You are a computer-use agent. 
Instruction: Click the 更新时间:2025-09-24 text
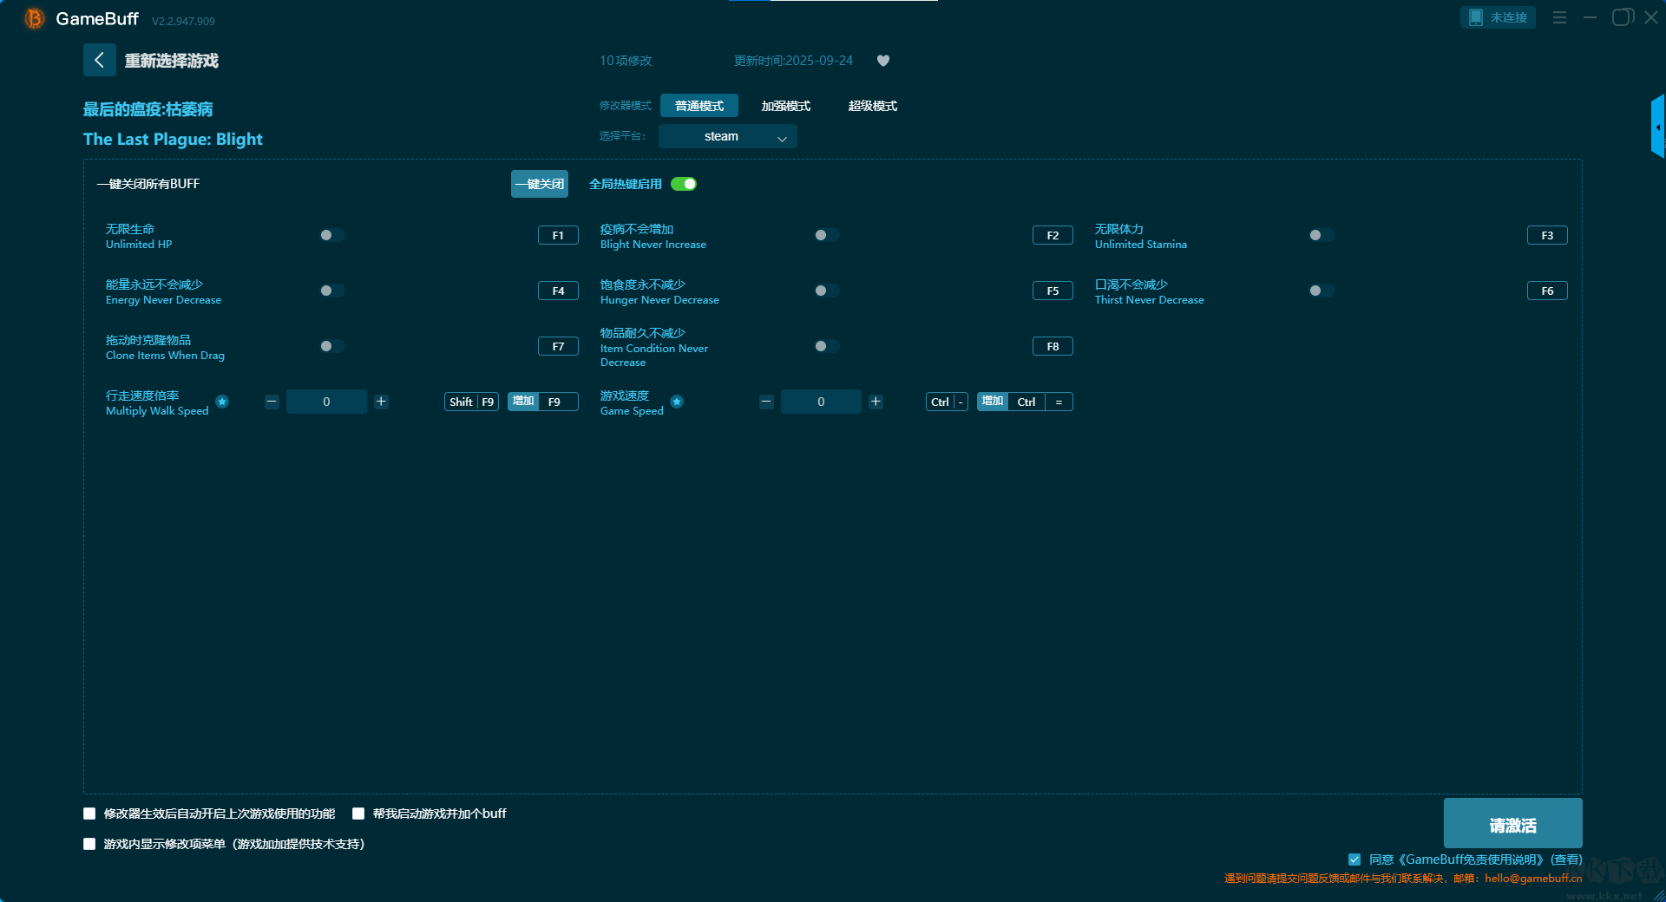793,61
